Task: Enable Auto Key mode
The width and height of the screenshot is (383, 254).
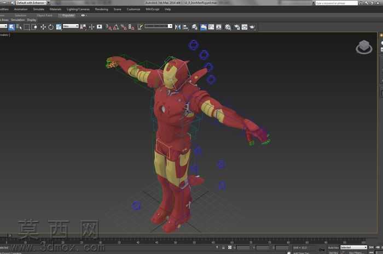Action: [x=333, y=247]
